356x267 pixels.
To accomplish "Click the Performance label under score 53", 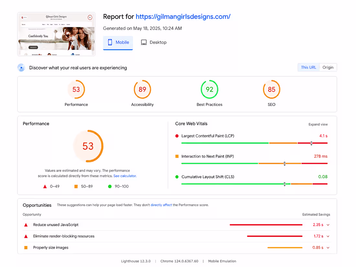I will [76, 105].
